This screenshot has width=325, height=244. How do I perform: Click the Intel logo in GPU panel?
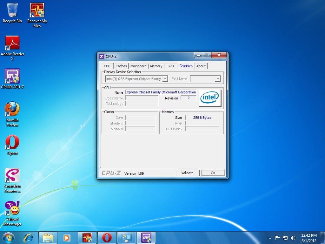pyautogui.click(x=210, y=98)
